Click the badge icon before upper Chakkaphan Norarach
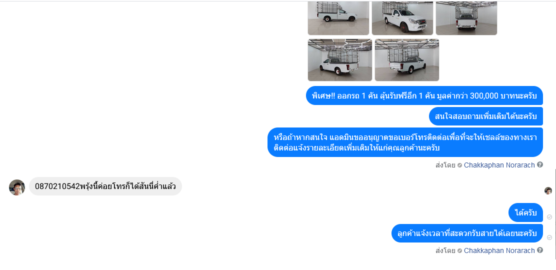The width and height of the screenshot is (556, 270). coord(459,165)
